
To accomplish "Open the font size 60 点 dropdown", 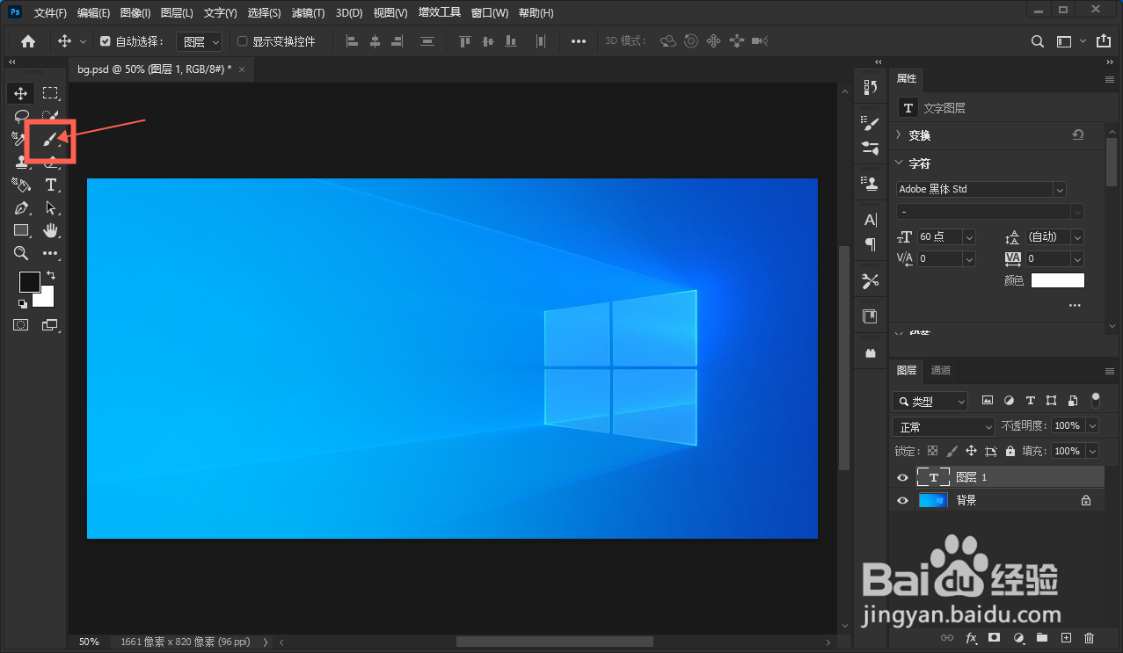I will click(x=969, y=237).
